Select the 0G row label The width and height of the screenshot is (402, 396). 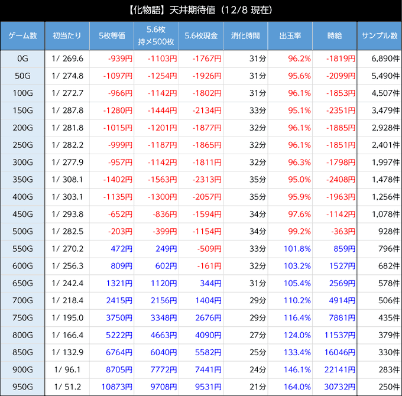pos(22,59)
